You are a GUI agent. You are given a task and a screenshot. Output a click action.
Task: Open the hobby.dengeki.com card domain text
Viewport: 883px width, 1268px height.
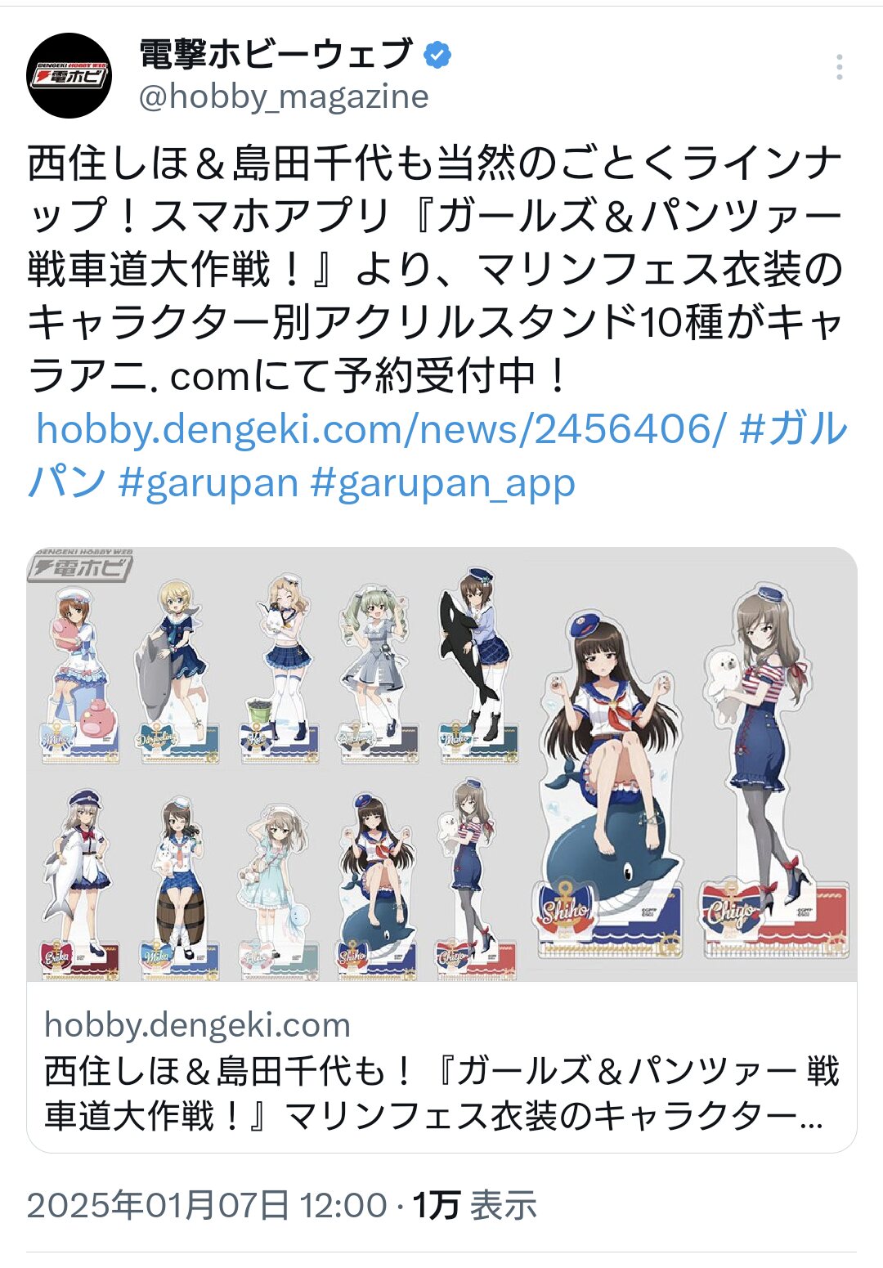(197, 1024)
